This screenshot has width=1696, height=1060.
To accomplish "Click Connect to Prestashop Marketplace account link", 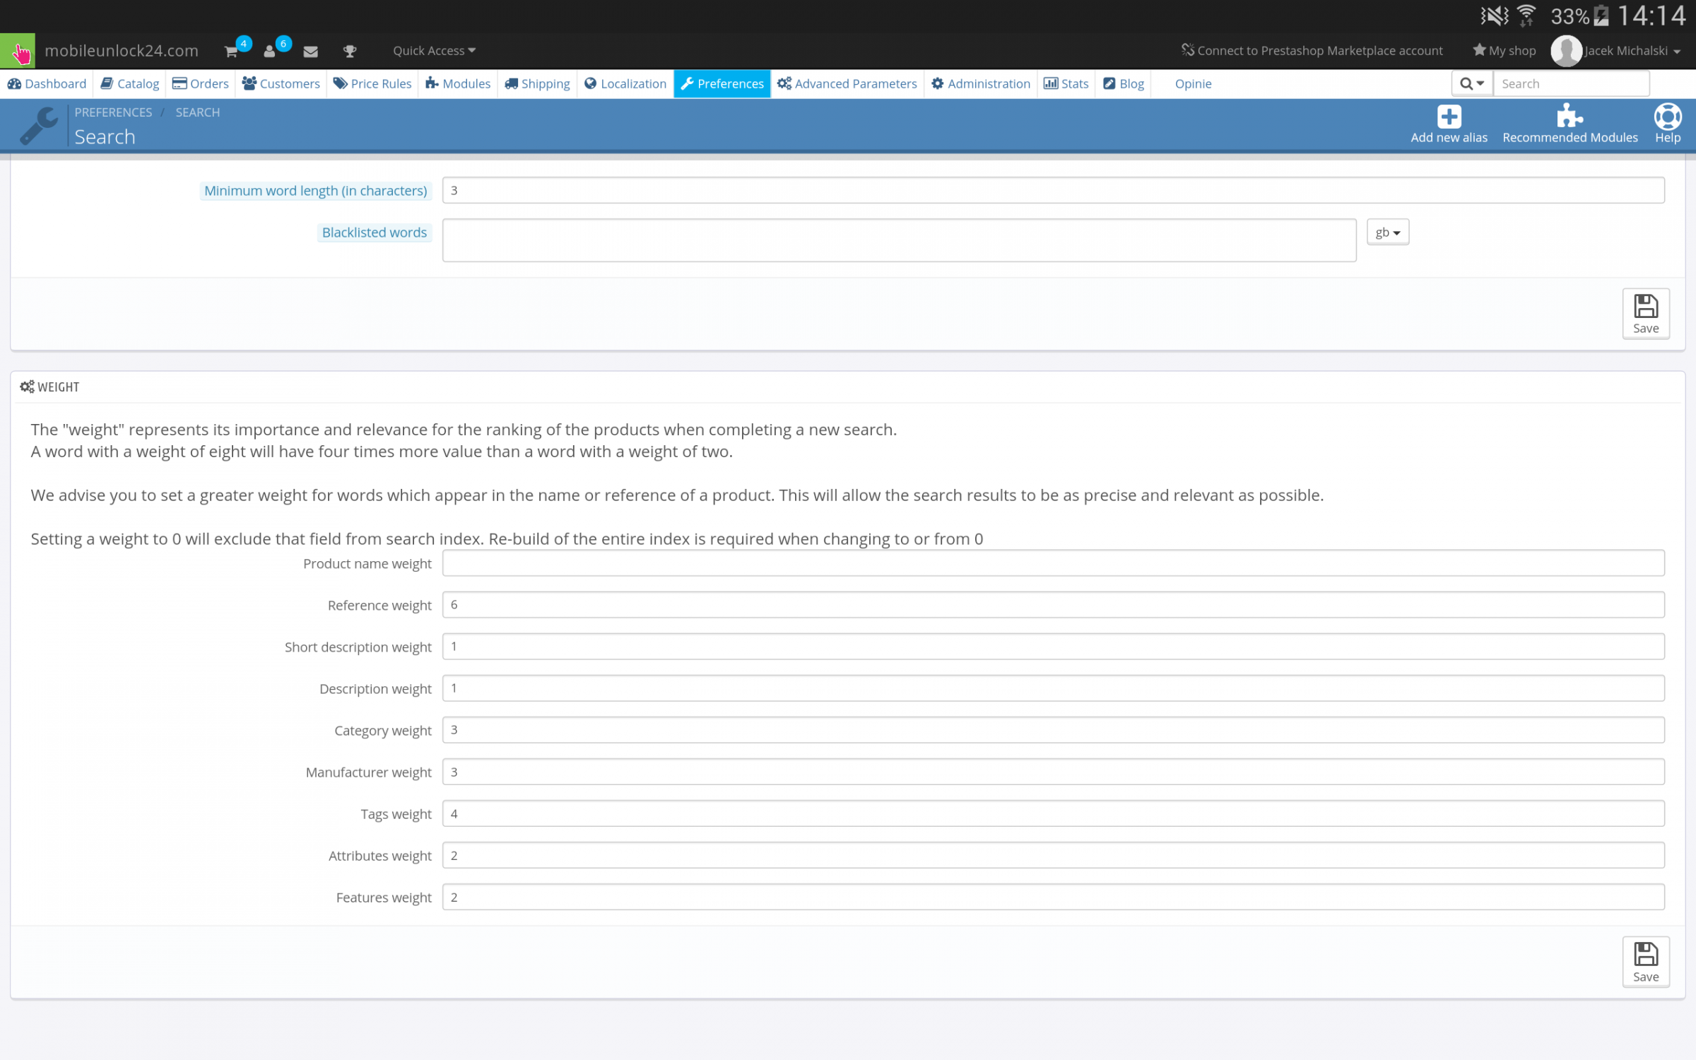I will pyautogui.click(x=1312, y=51).
